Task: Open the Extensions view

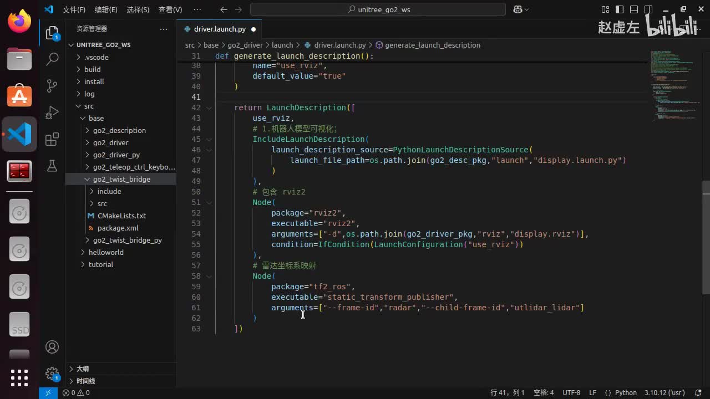Action: [52, 139]
